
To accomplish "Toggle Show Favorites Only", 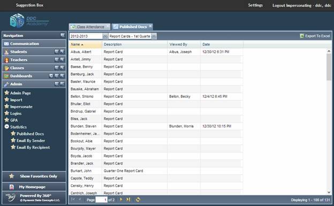I will pyautogui.click(x=34, y=176).
